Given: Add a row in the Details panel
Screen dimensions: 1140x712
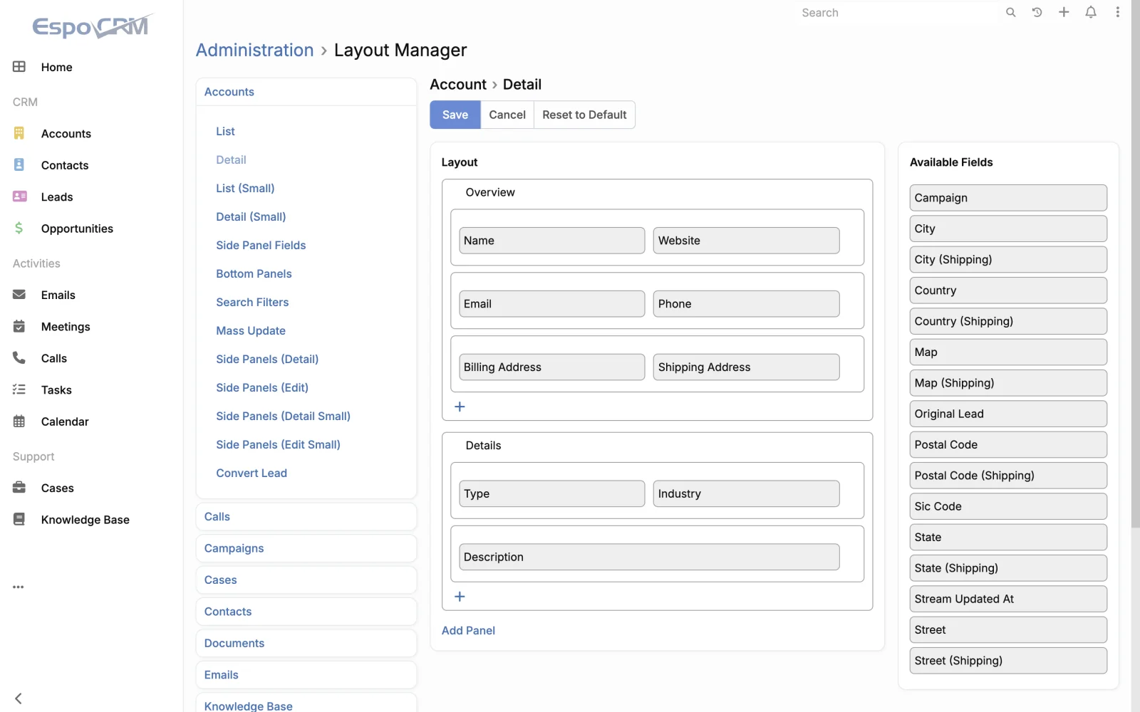Looking at the screenshot, I should point(460,597).
